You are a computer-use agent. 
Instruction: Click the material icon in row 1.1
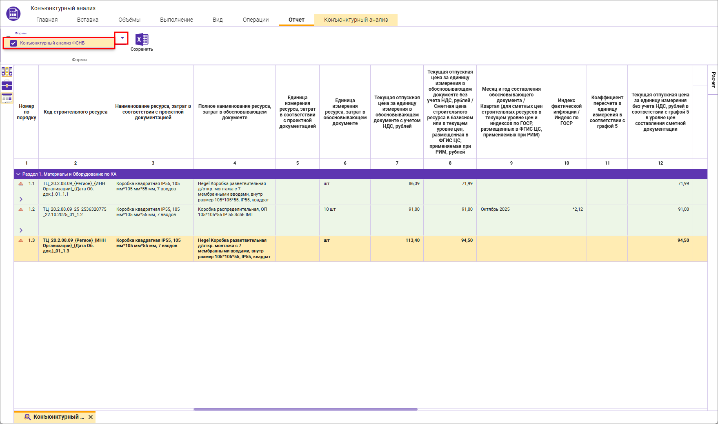coord(21,184)
